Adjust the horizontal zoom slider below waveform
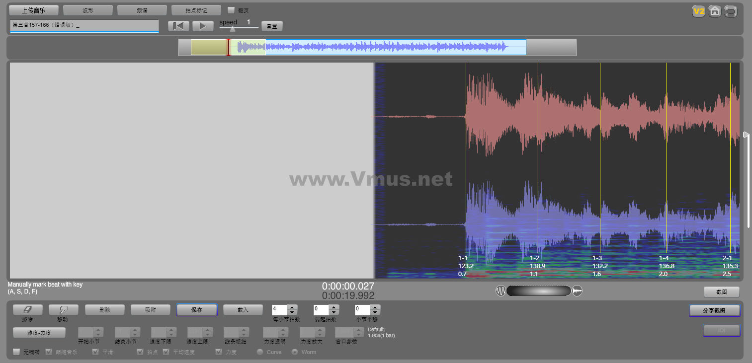Viewport: 752px width, 363px height. tap(539, 291)
